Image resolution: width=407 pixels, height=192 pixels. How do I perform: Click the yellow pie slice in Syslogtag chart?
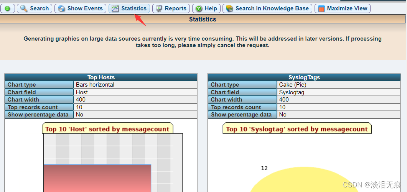pos(304,181)
